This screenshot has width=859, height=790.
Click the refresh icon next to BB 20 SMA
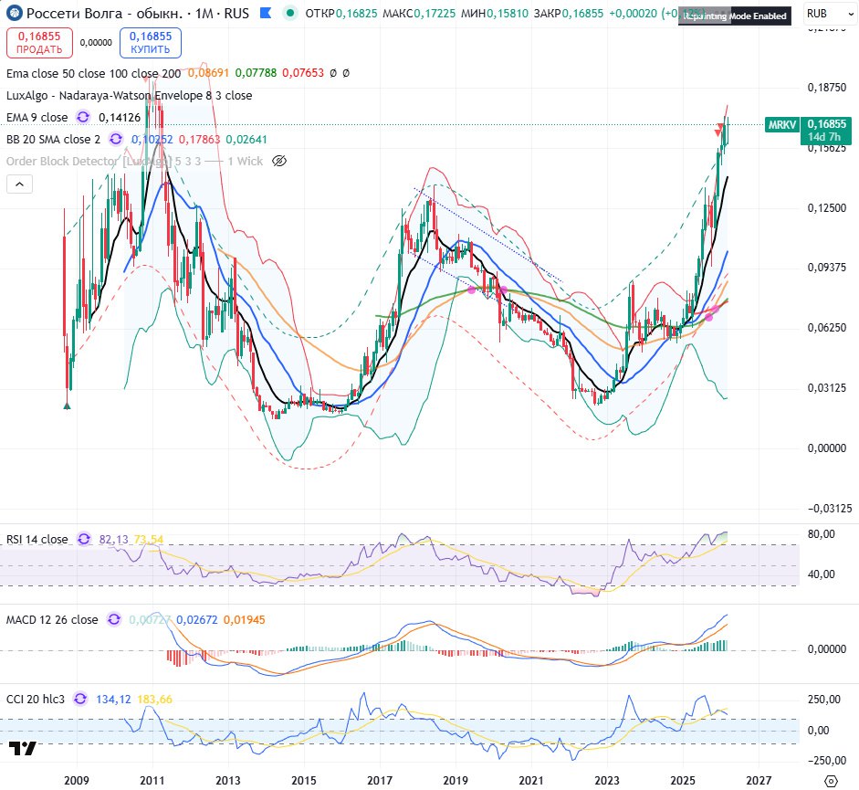[116, 139]
